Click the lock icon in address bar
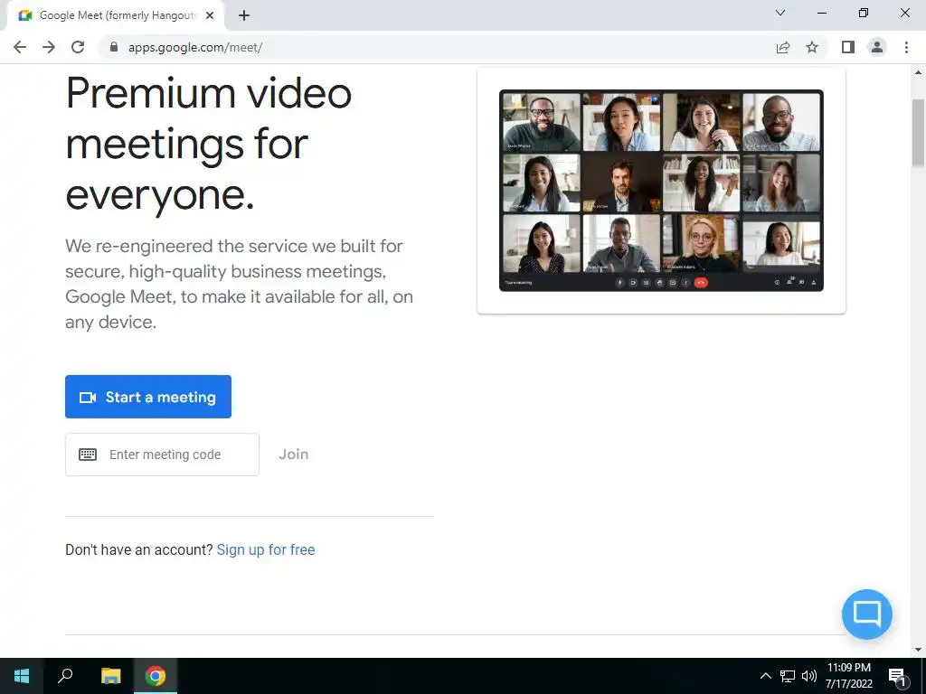This screenshot has width=926, height=694. 114,47
